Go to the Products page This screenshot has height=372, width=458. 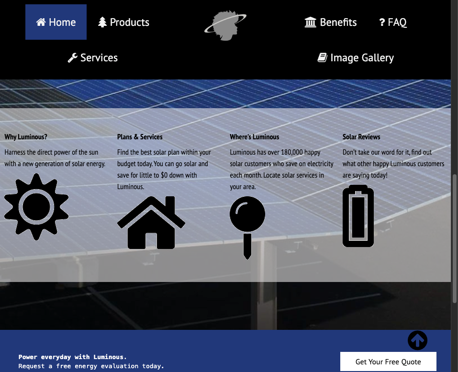[x=123, y=22]
